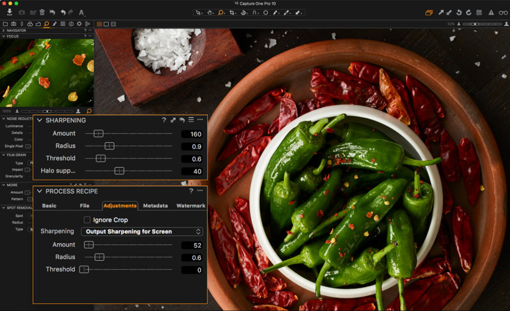
Task: Switch to primary single viewer mode
Action: [x=106, y=24]
